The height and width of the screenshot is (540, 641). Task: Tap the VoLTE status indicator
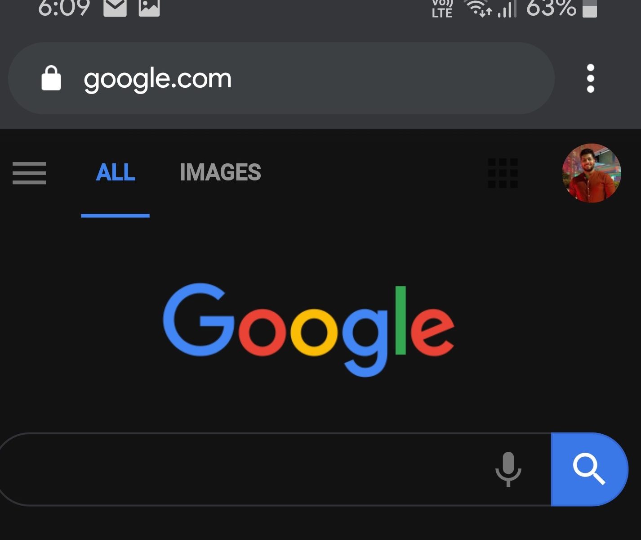442,9
